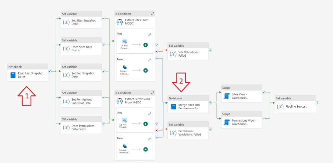Click failure output of Extract Sites From MGDC
The width and height of the screenshot is (333, 163).
157,52
